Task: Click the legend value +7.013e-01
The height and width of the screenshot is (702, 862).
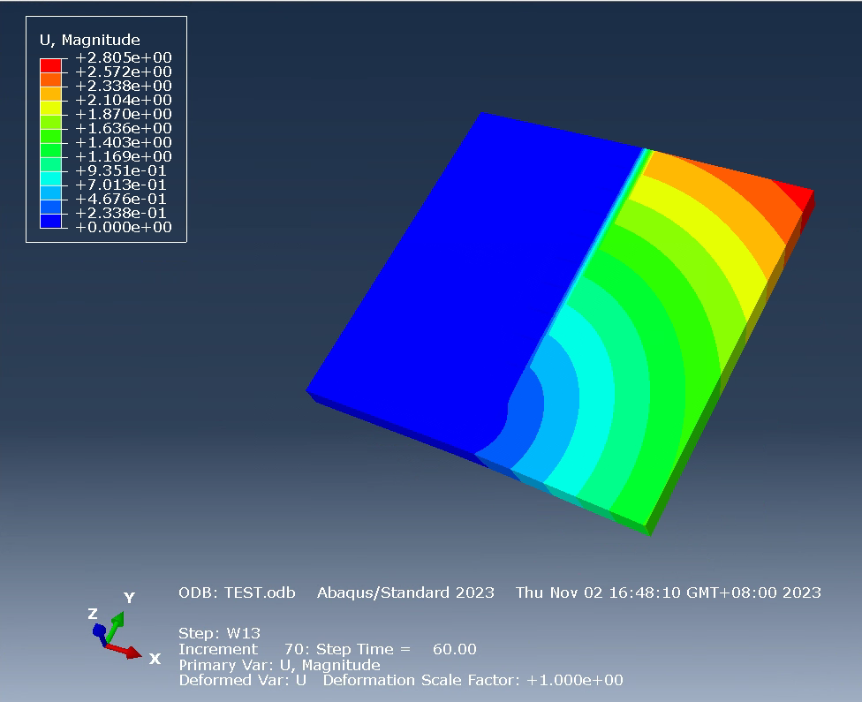Action: [120, 185]
